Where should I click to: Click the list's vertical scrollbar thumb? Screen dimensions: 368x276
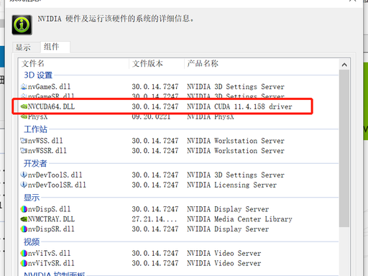[344, 148]
